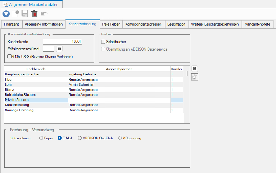Select the E-Mail radio button

point(60,138)
